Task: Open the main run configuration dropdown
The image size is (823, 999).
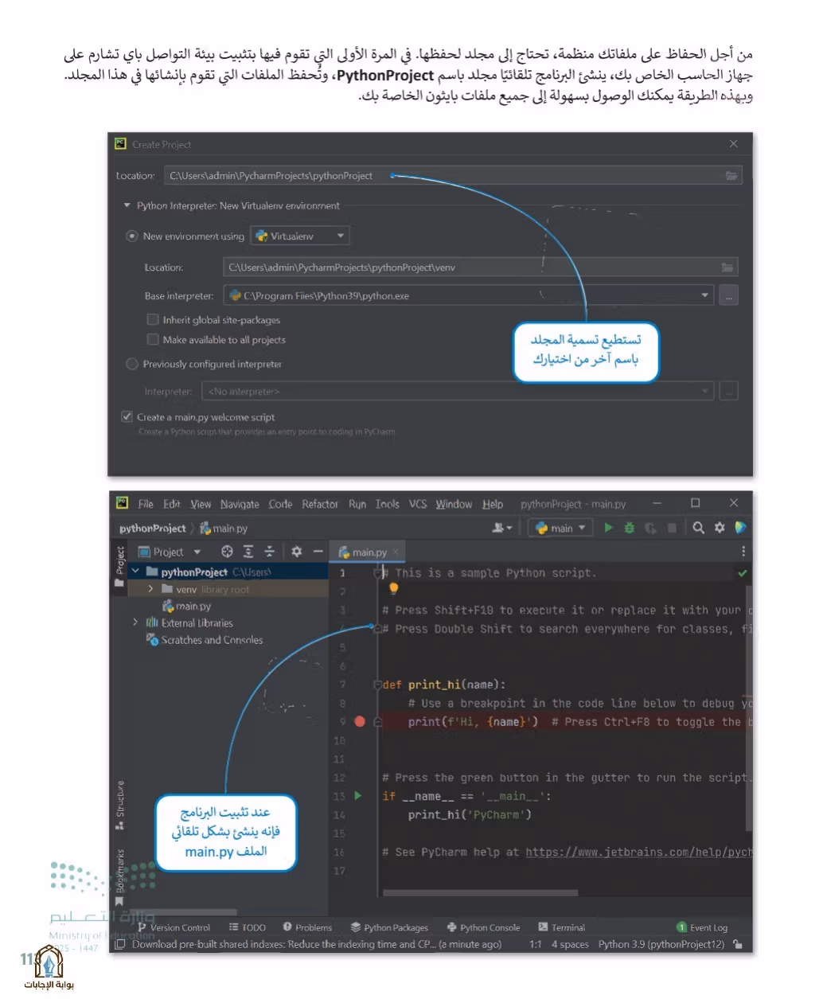Action: [x=561, y=528]
